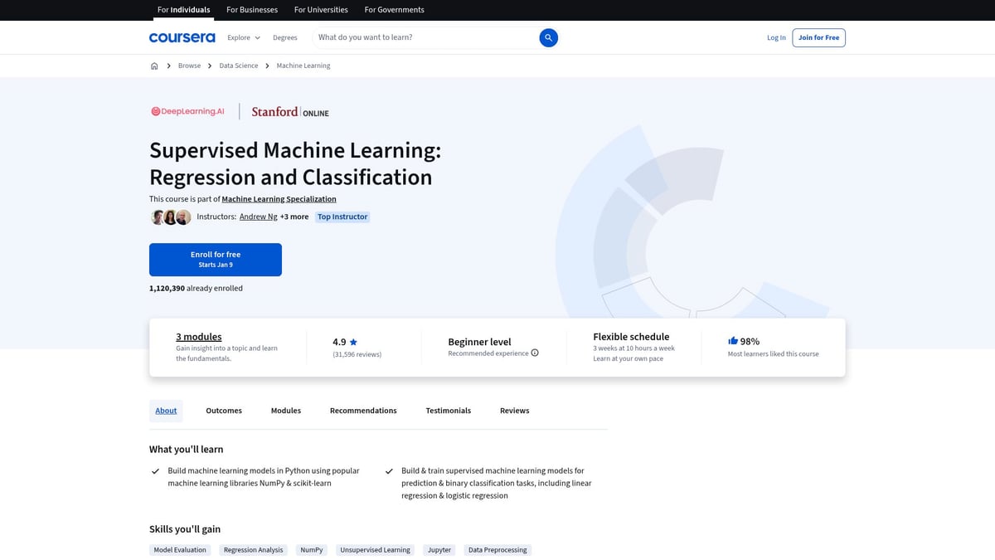Screen dimensions: 995x560
Task: Click the Regression Analysis skill tag
Action: tap(254, 550)
